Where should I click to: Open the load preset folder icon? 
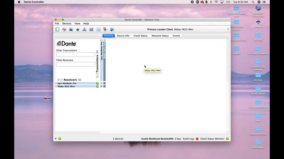71,30
